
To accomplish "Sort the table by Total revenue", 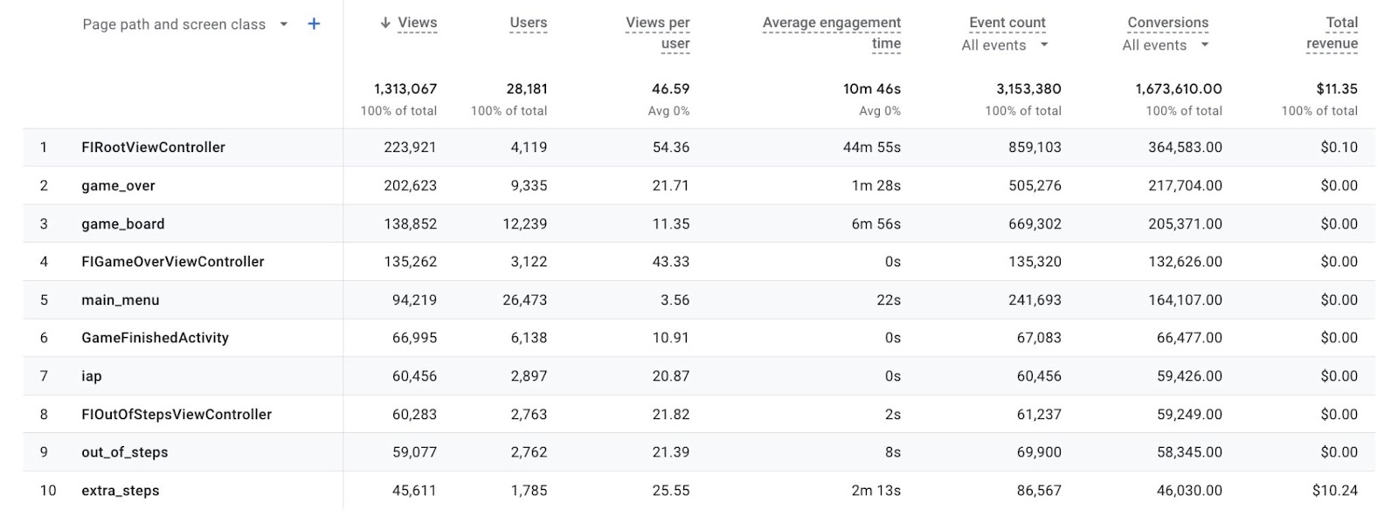I will tap(1332, 32).
